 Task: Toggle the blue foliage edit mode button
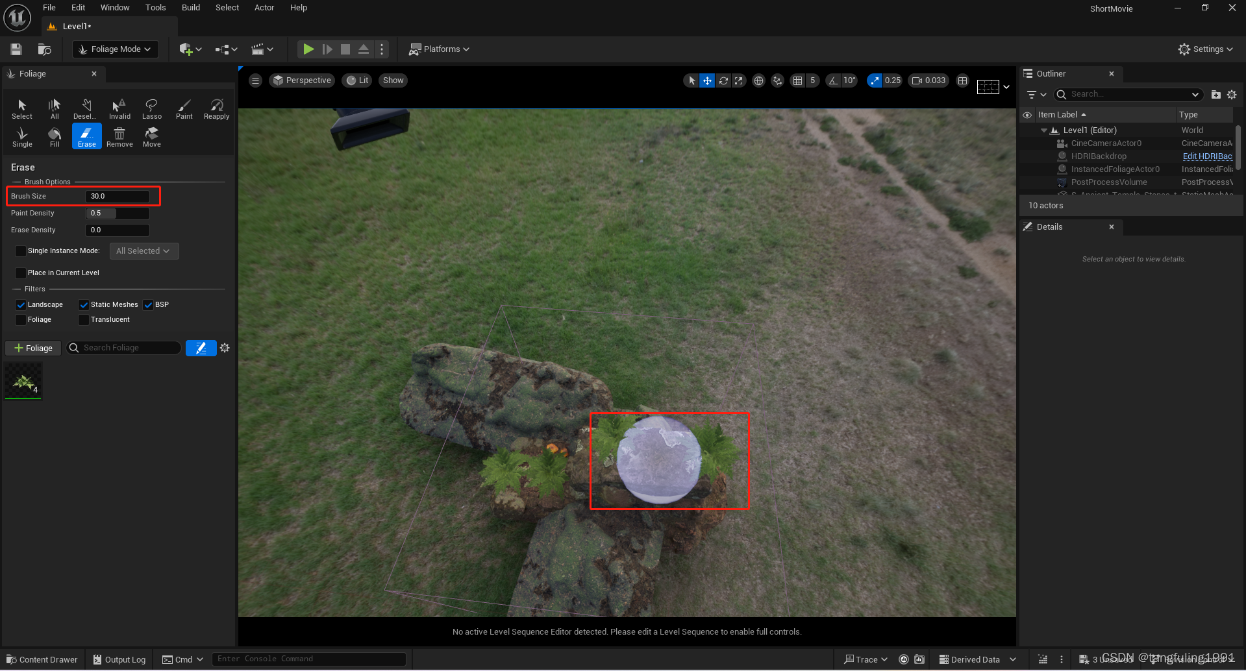[201, 348]
